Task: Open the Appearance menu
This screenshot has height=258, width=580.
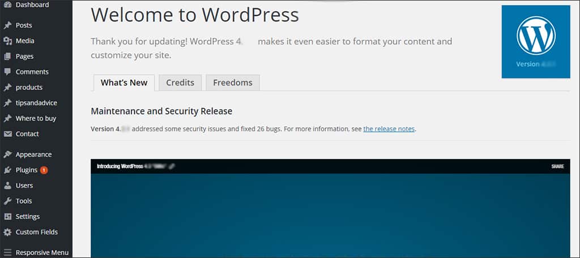Action: tap(33, 154)
